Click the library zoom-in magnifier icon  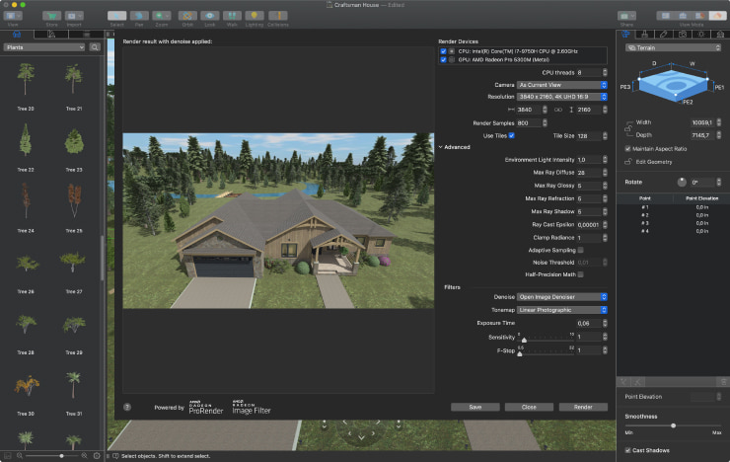click(84, 456)
